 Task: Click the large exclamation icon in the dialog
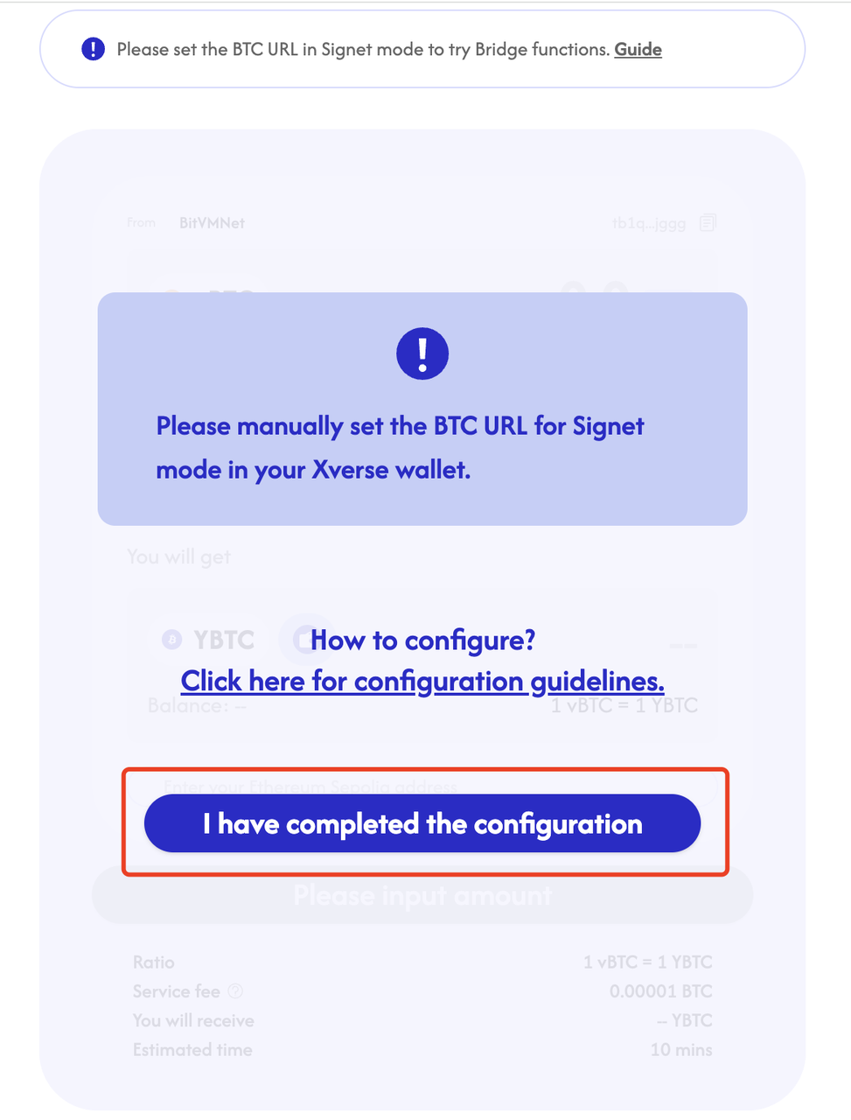click(x=422, y=353)
